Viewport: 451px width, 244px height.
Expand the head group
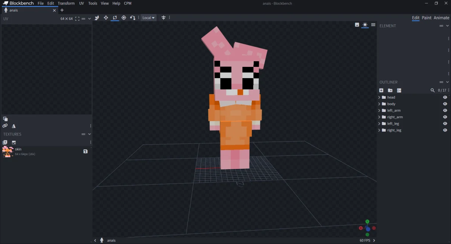tap(379, 97)
